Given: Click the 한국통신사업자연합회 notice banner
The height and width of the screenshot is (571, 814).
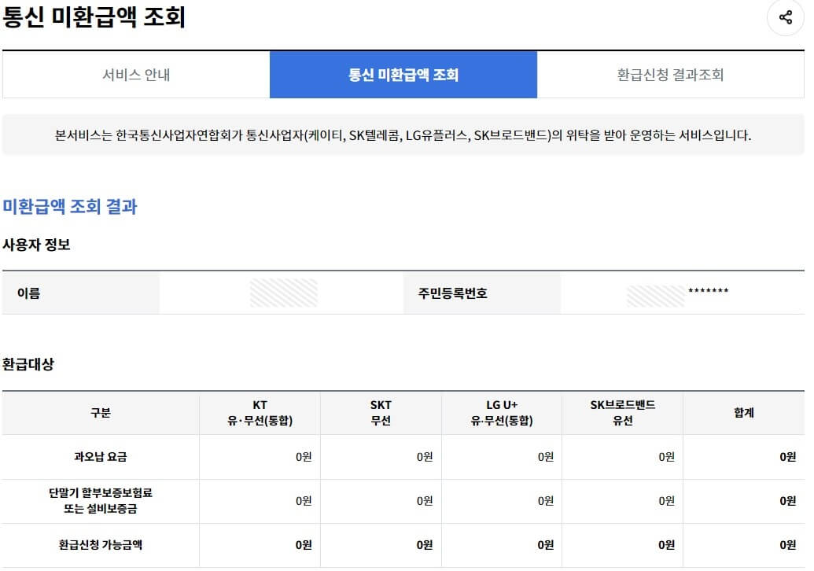Looking at the screenshot, I should click(x=407, y=135).
